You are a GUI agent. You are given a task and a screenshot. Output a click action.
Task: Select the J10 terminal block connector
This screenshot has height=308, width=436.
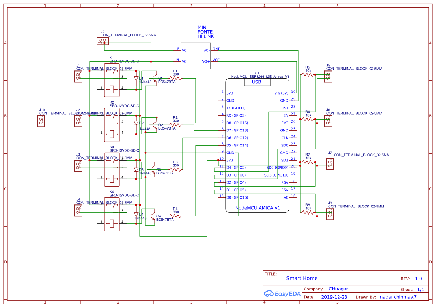click(41, 121)
